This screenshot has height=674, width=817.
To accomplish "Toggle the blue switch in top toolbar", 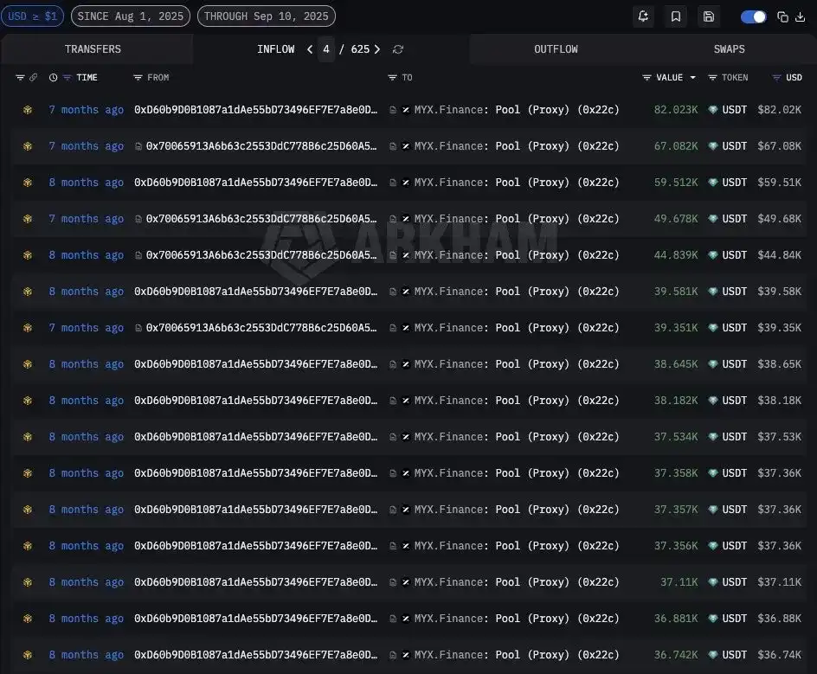I will [x=754, y=16].
